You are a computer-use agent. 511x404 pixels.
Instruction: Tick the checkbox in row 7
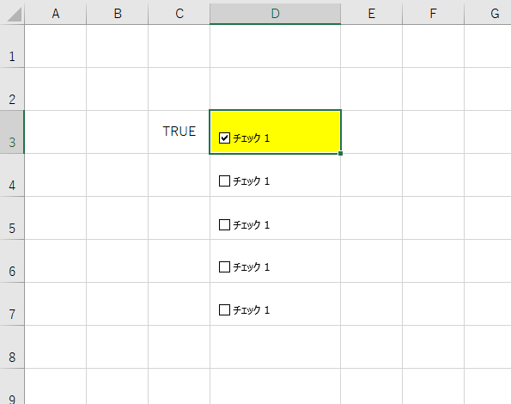point(224,309)
